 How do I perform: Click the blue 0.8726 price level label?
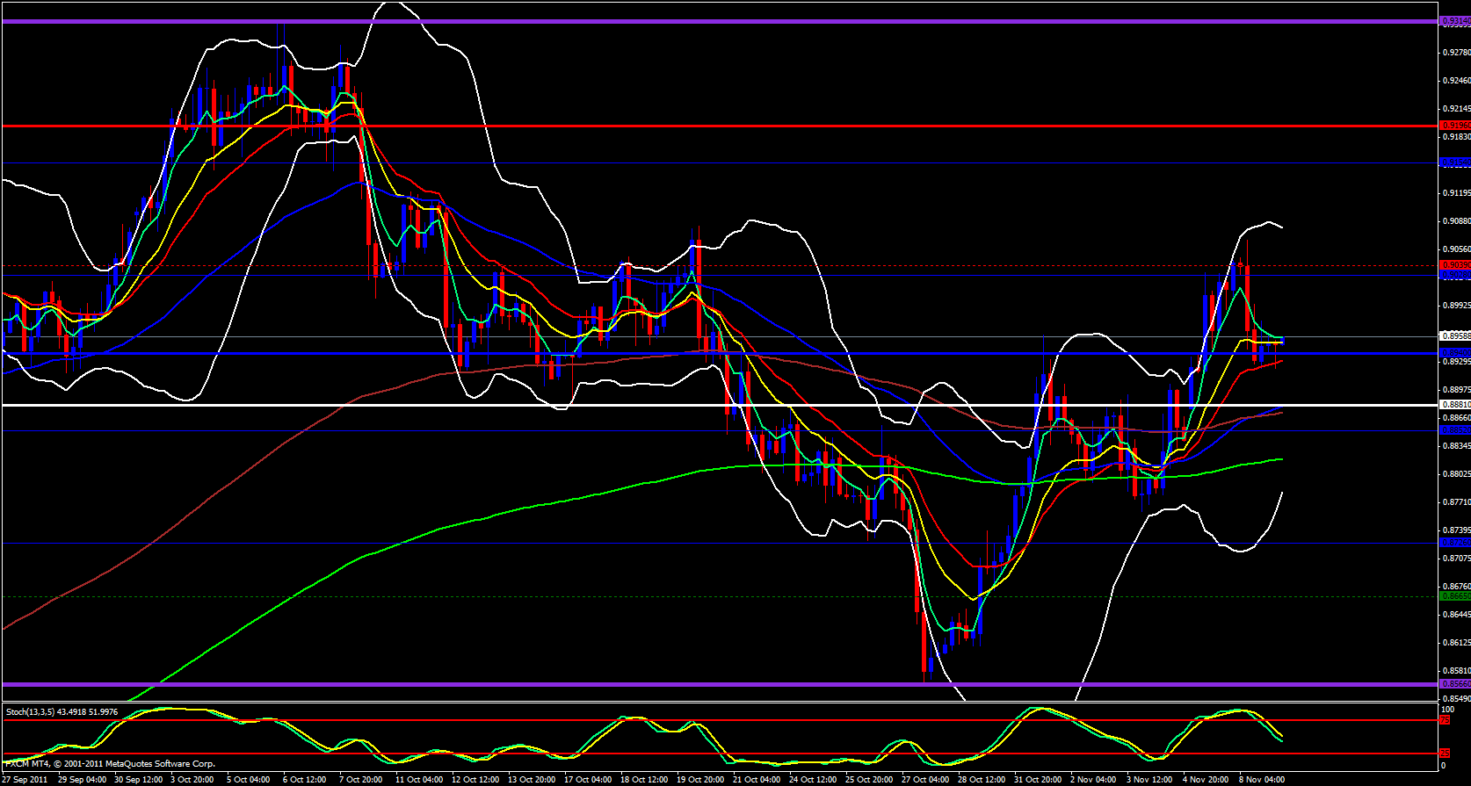[1455, 543]
